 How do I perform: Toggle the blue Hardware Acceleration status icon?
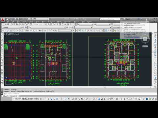tap(147, 99)
